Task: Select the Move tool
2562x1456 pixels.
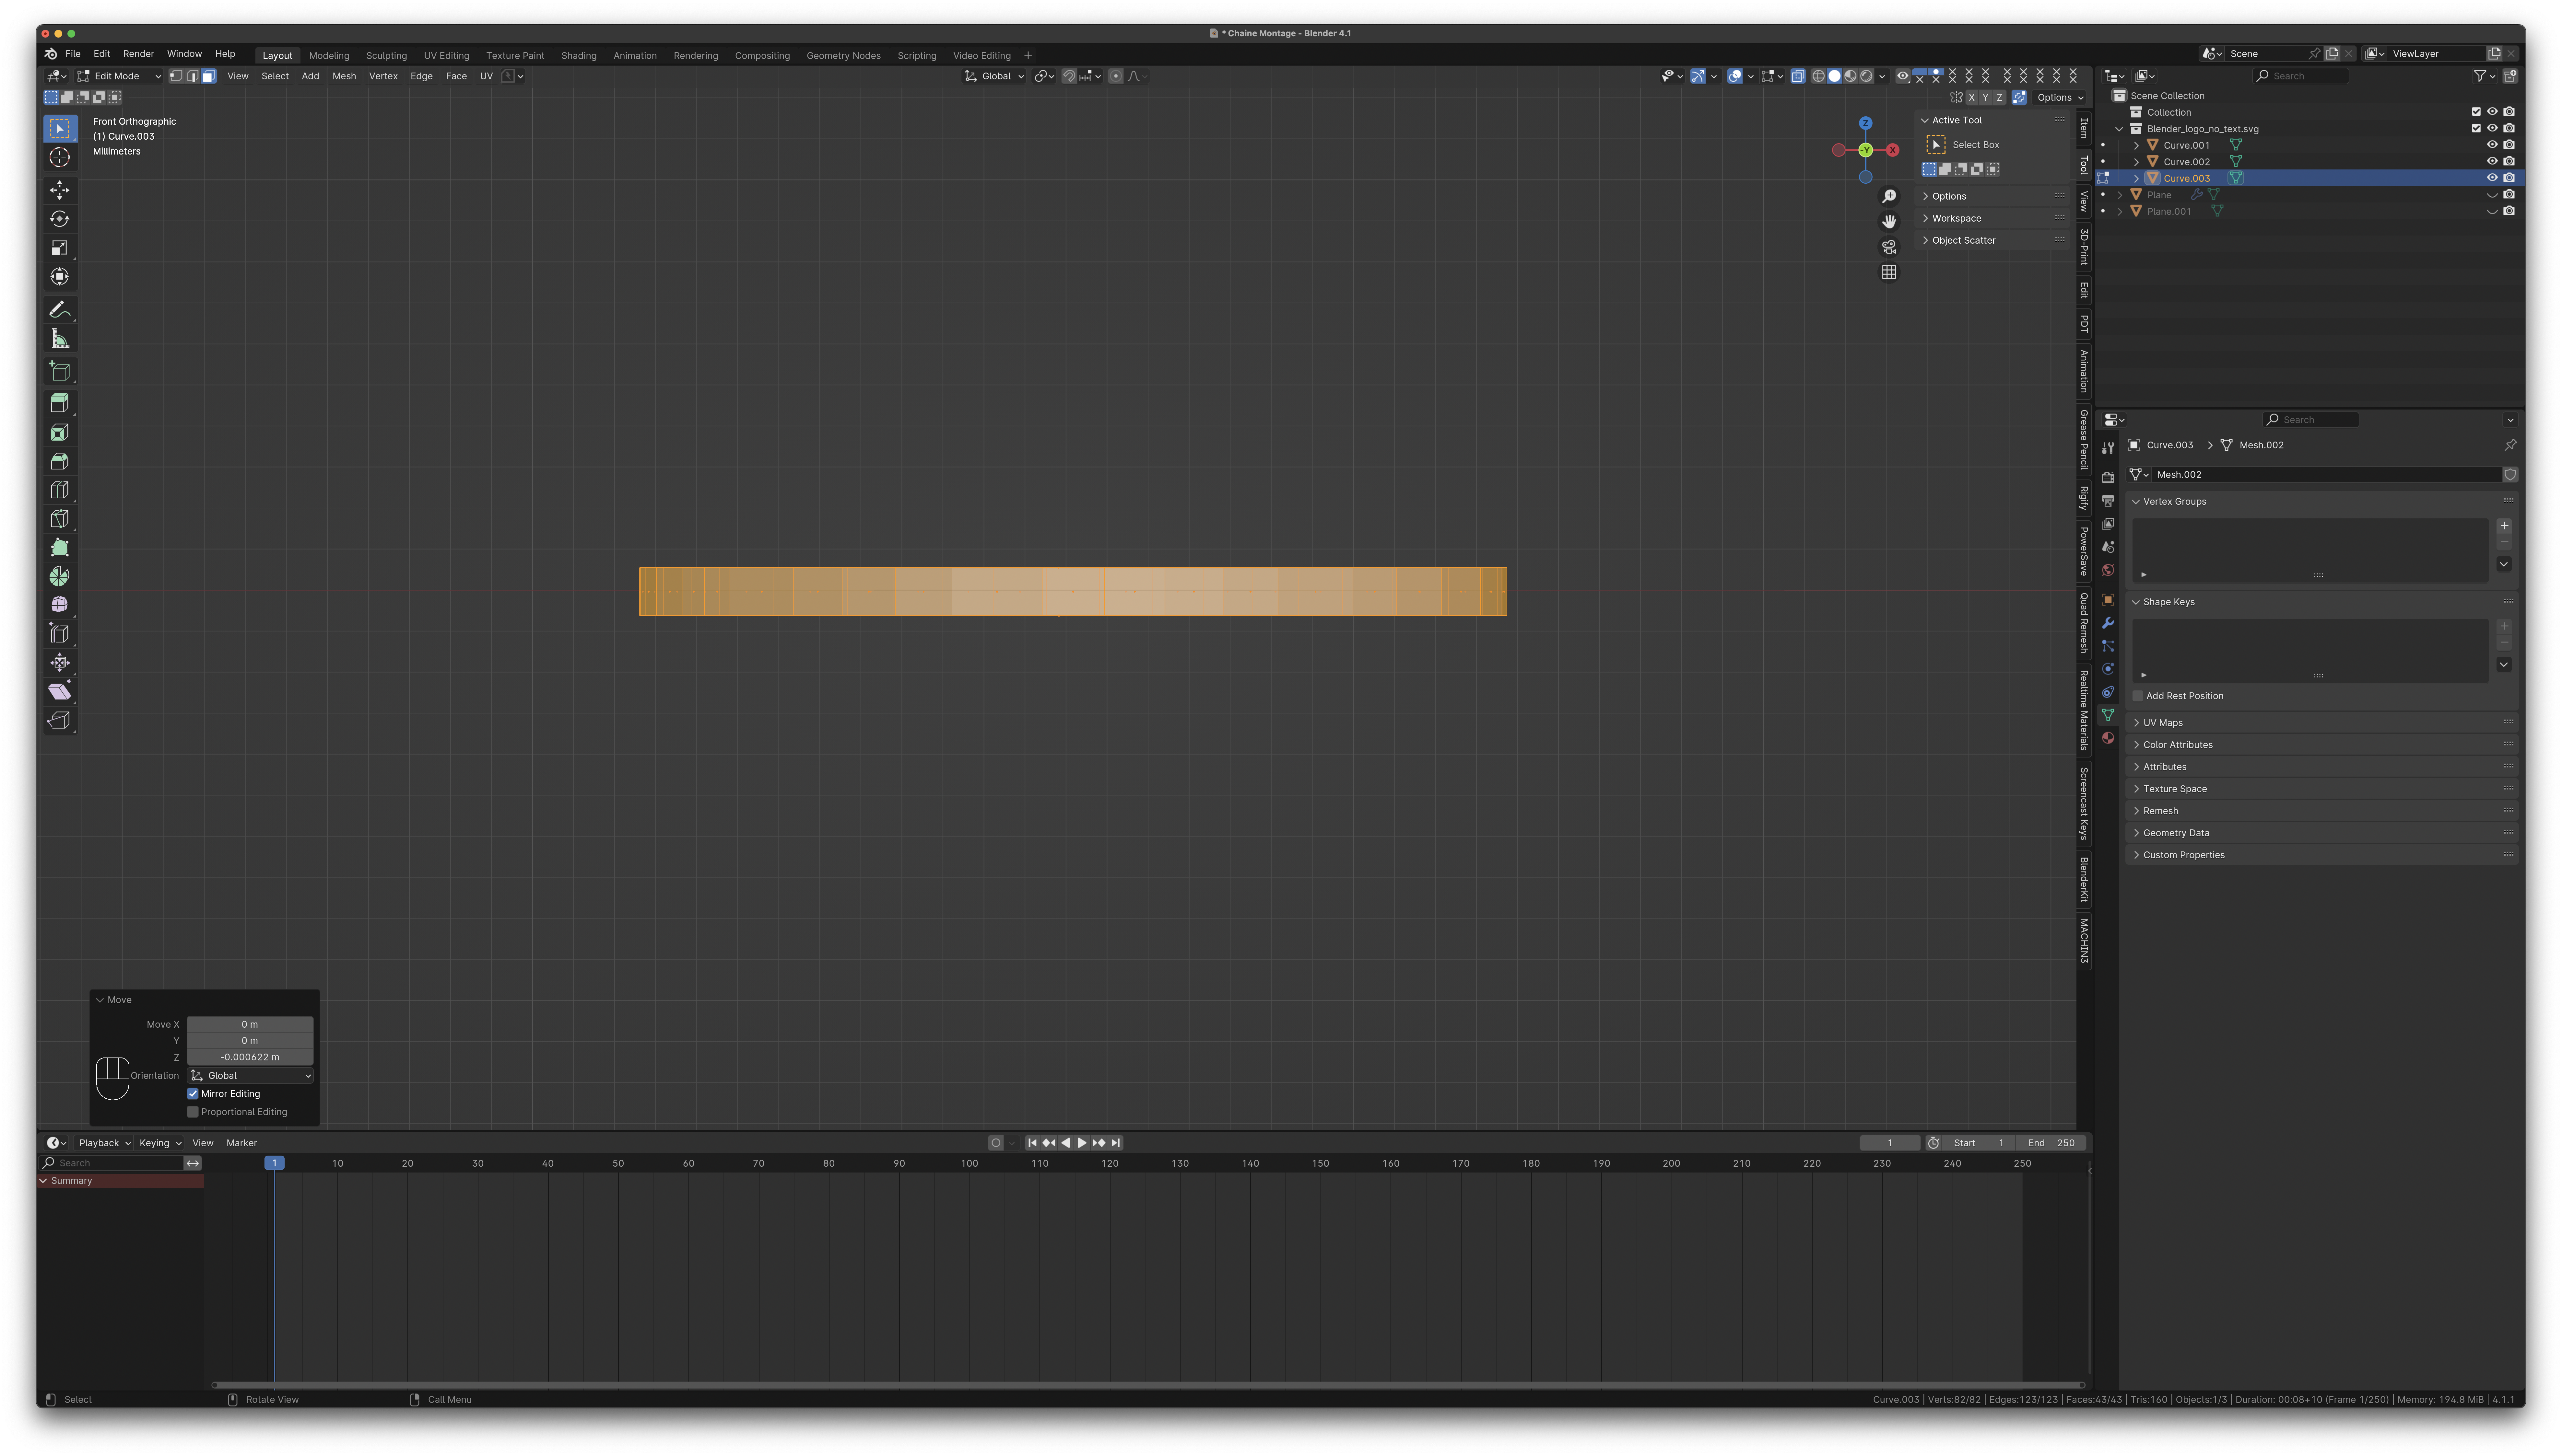Action: [60, 190]
